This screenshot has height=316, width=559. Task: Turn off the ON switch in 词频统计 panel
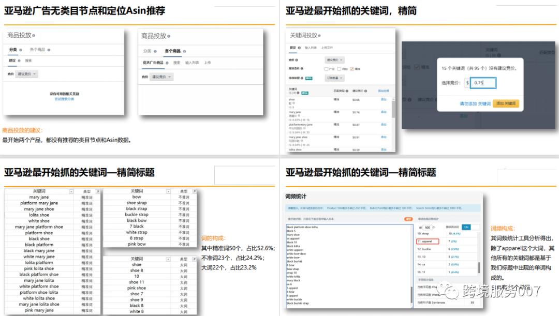[466, 227]
